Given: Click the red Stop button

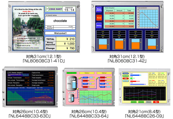Looking at the screenshot, I should pyautogui.click(x=156, y=102).
